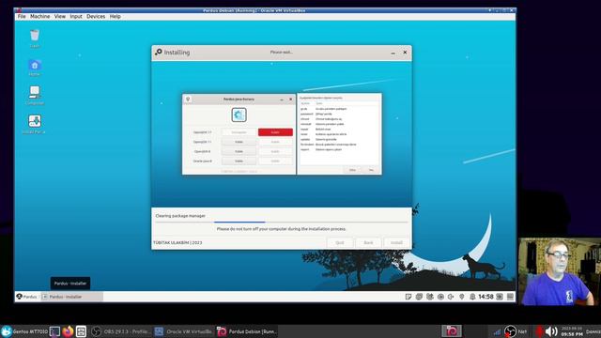The width and height of the screenshot is (601, 338).
Task: Select the Home folder desktop icon
Action: [35, 68]
